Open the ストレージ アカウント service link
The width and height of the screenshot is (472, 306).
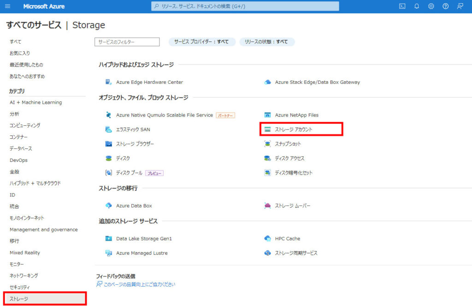tap(294, 129)
